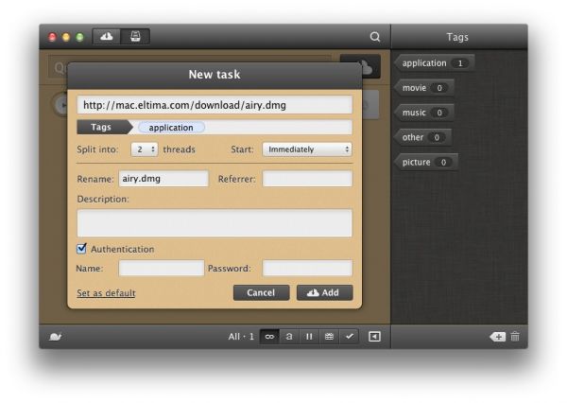
Task: Open the browser integration view icon
Action: [135, 37]
